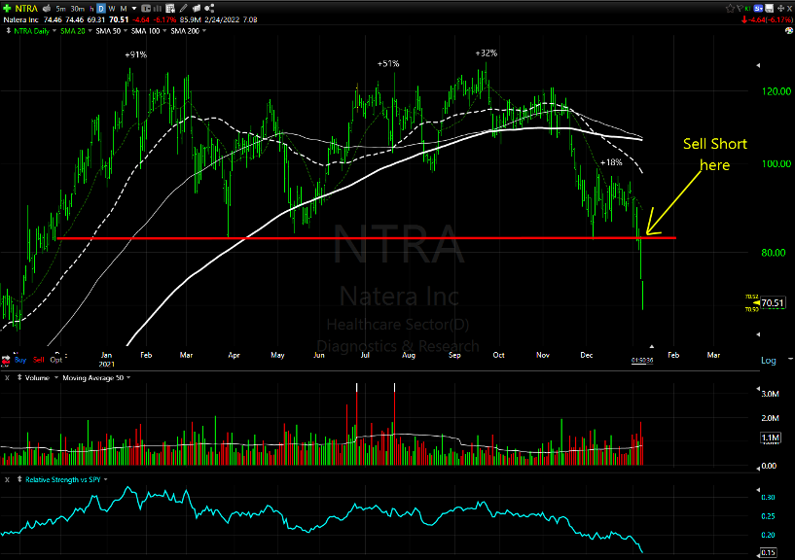Click the reorder arrows beside Volume
This screenshot has width=795, height=560.
tap(19, 377)
